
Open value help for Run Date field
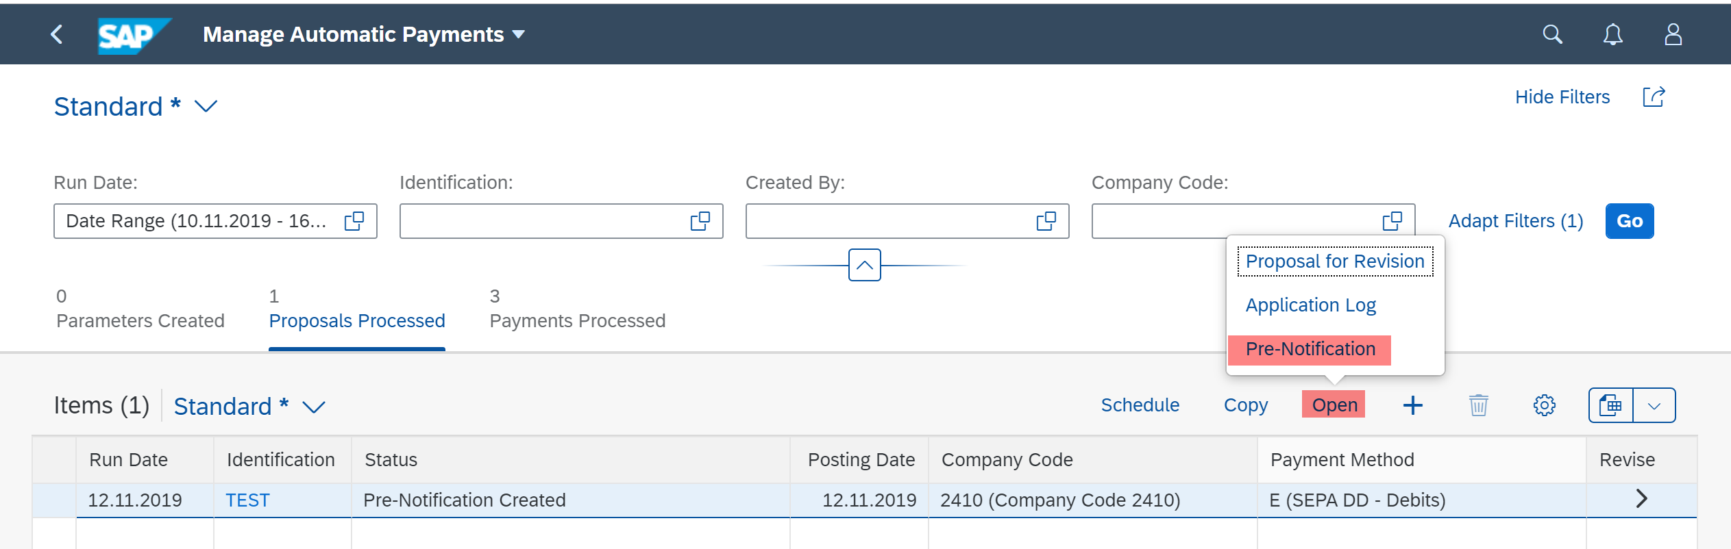[x=354, y=221]
